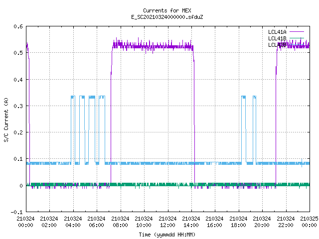The image size is (319, 239).
Task: Click the purple LCL41A legend line sample
Action: [x=297, y=32]
